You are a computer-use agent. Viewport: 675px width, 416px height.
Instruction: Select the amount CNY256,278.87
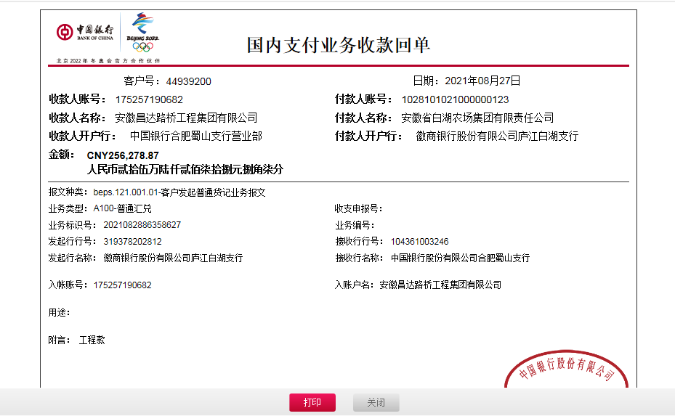pyautogui.click(x=123, y=155)
